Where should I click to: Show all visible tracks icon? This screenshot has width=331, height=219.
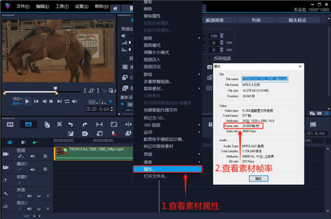tap(10, 142)
